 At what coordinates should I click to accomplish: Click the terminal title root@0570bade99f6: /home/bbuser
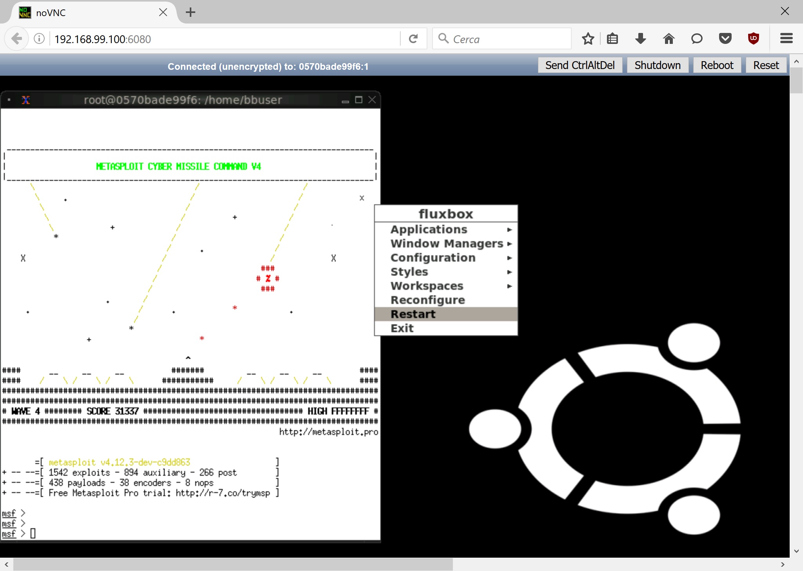coord(183,100)
